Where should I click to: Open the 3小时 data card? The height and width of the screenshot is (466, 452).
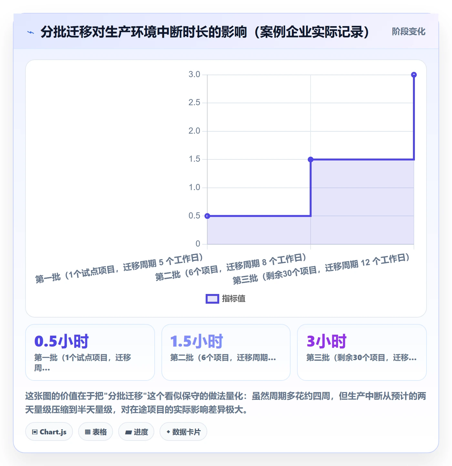362,352
